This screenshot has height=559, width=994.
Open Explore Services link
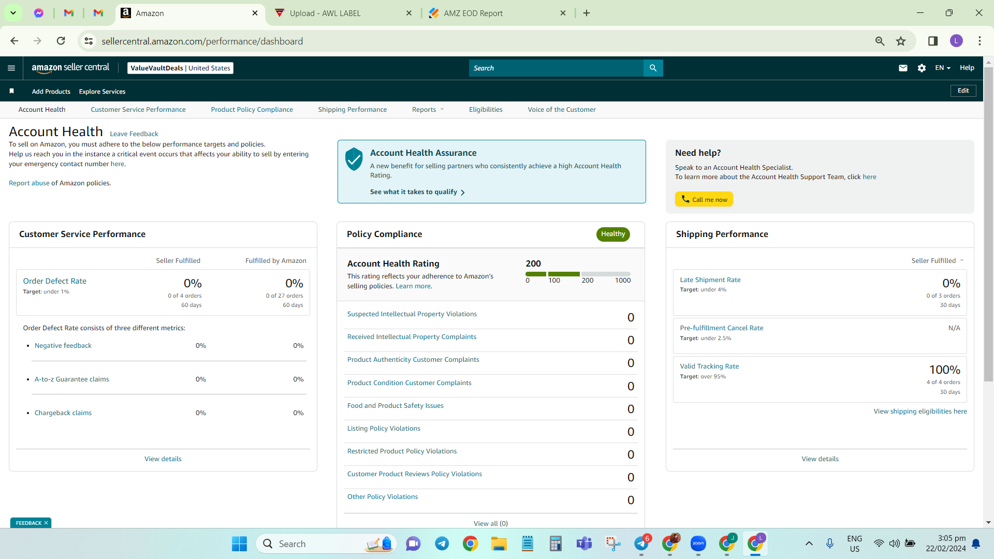(x=102, y=92)
